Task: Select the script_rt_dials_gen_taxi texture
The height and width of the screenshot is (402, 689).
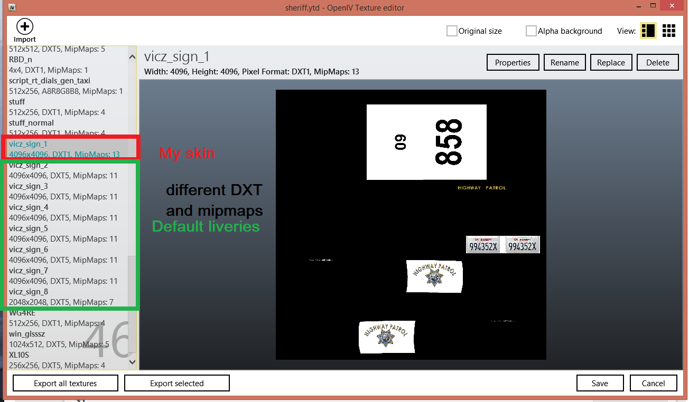Action: tap(67, 86)
